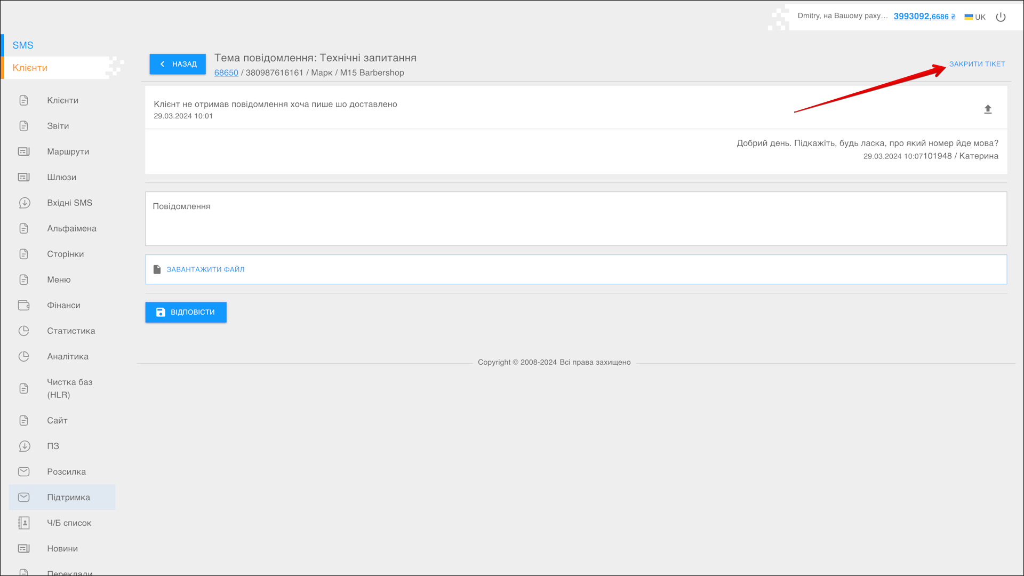This screenshot has height=576, width=1024.
Task: Open Підтримка in the sidebar
Action: click(68, 497)
